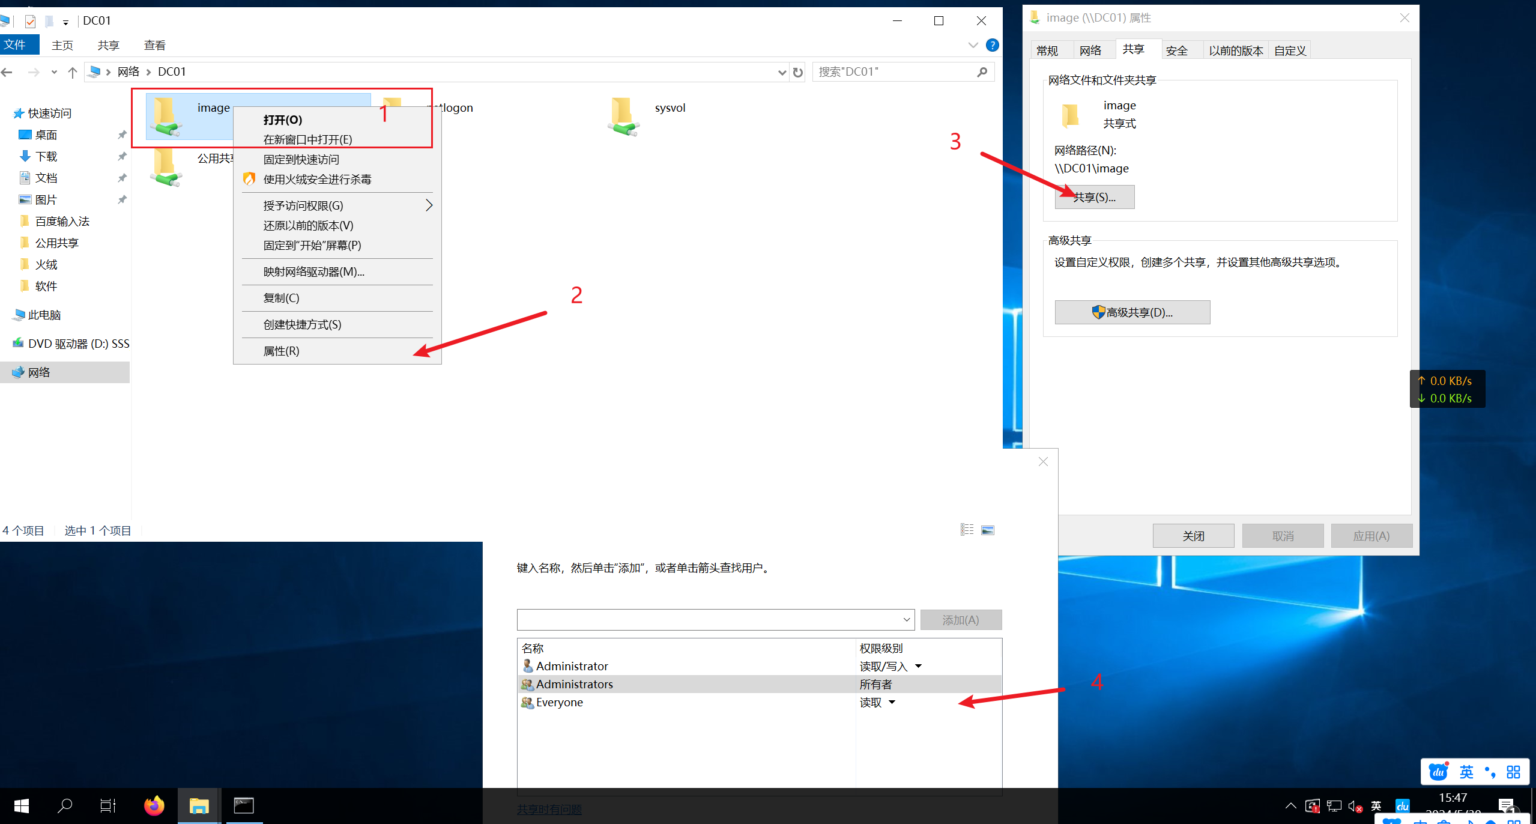Click the volume speaker tray icon

pyautogui.click(x=1355, y=806)
